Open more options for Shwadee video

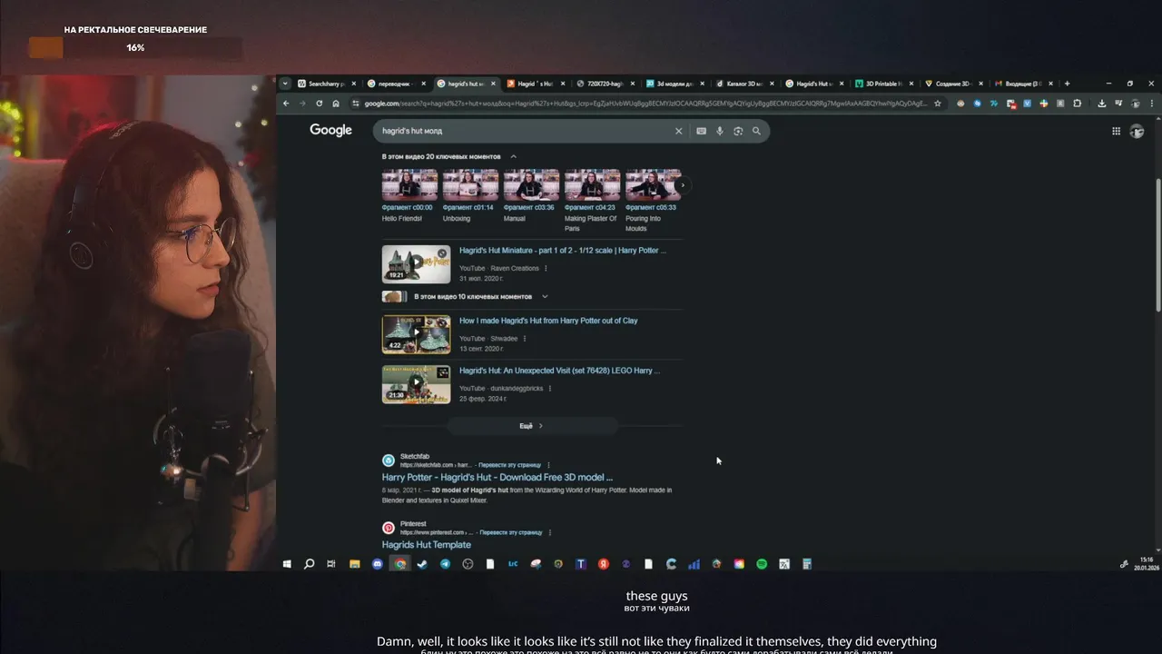pyautogui.click(x=527, y=339)
